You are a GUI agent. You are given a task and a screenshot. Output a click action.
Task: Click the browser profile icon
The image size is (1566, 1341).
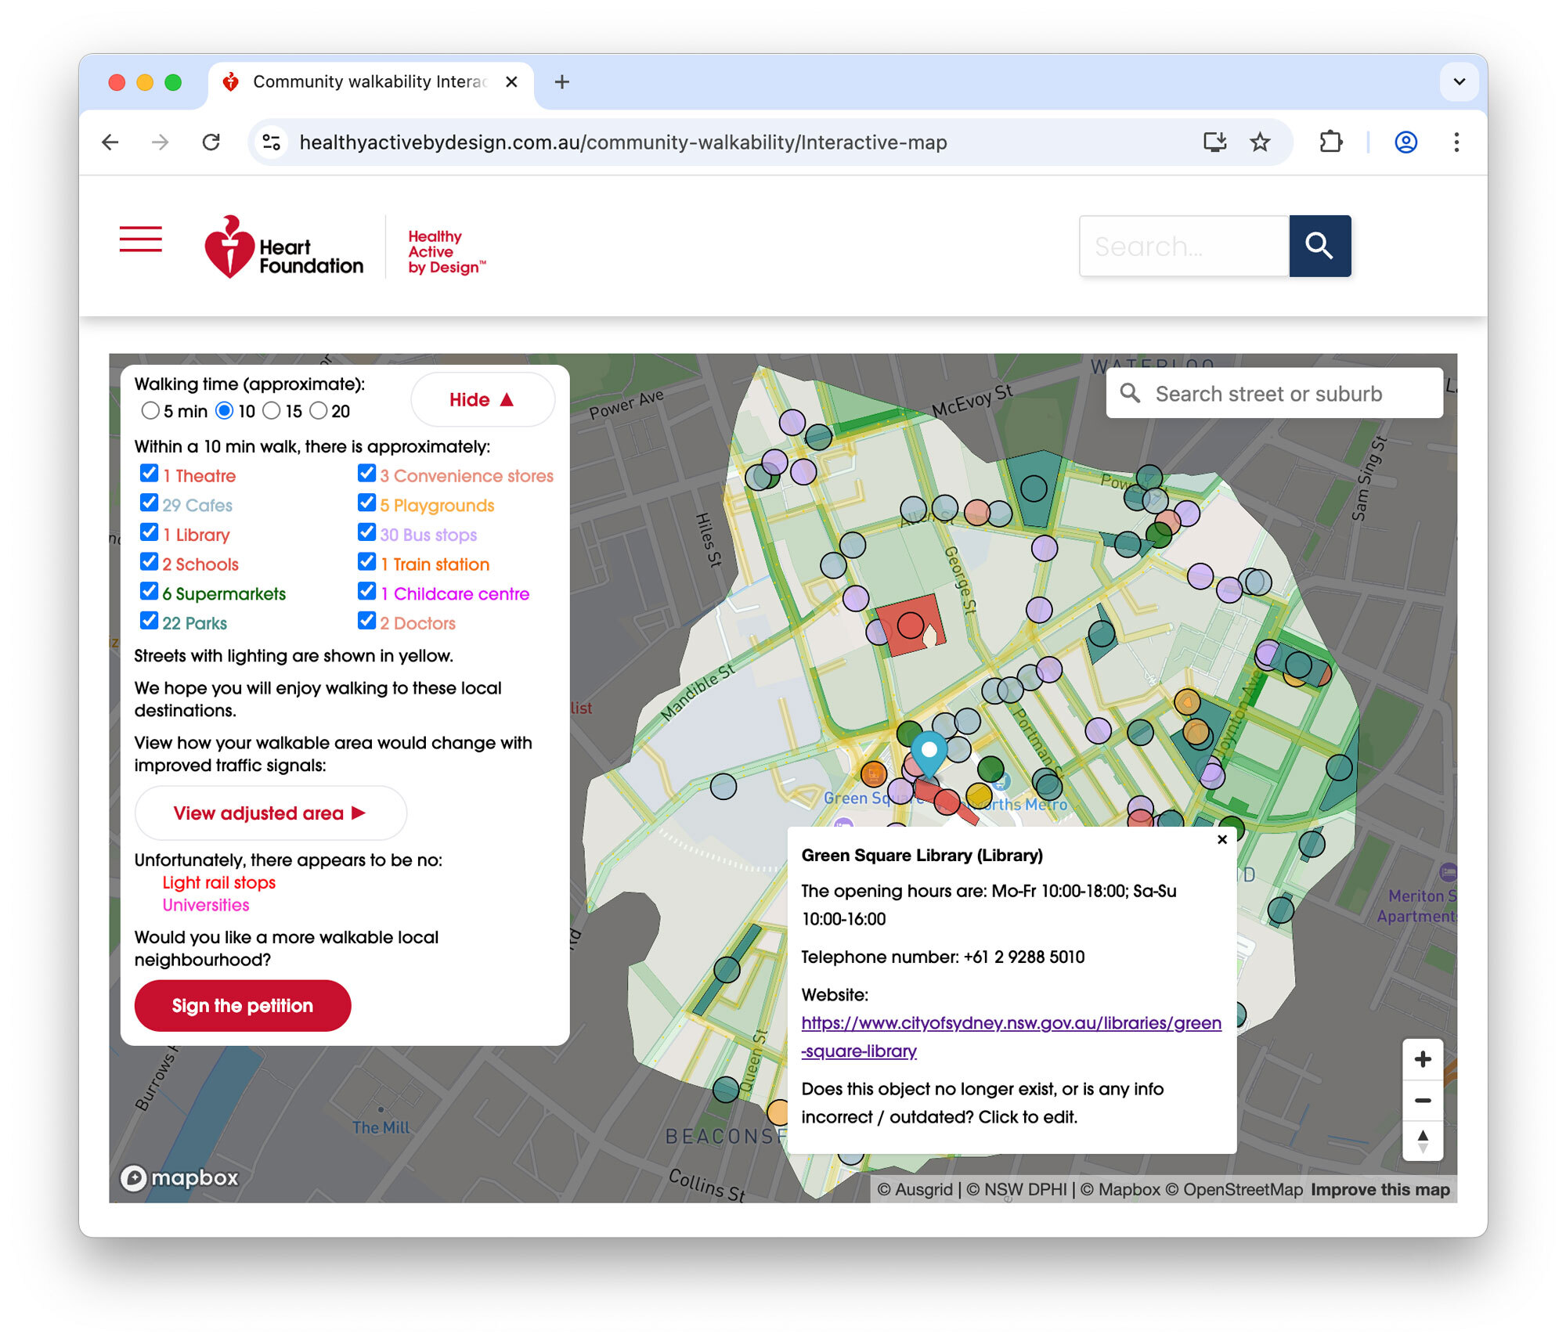pos(1405,142)
